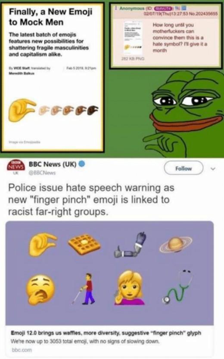Viewport: 224px width, 359px height.
Task: Click the mechanical arm emoji
Action: (x=130, y=245)
